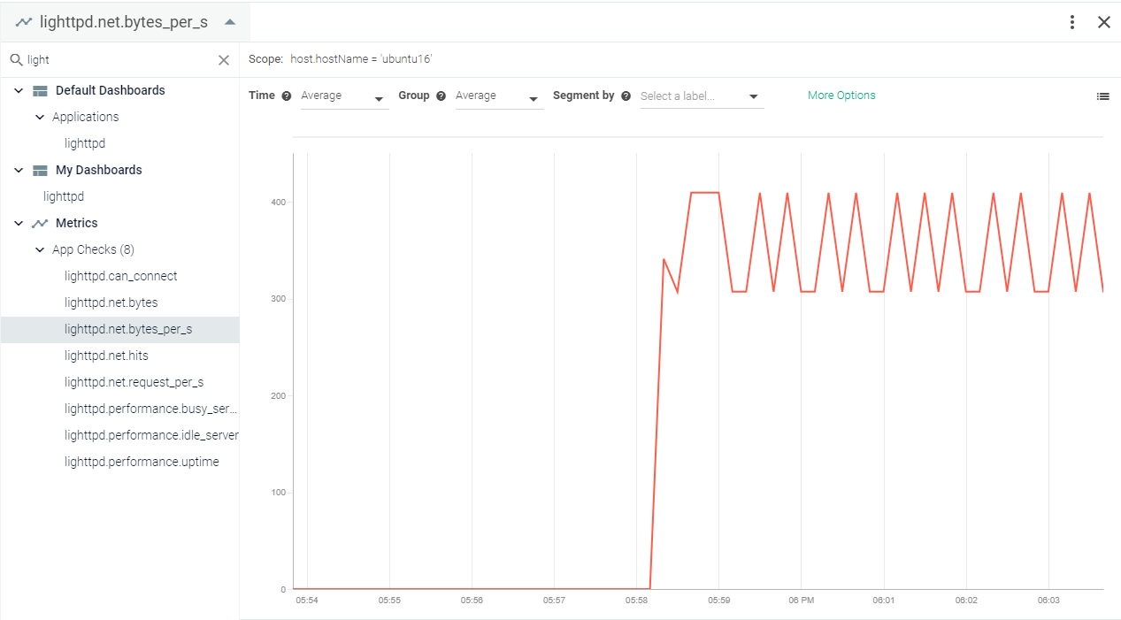Open the three-dot more options menu
The height and width of the screenshot is (620, 1121).
pyautogui.click(x=1072, y=22)
